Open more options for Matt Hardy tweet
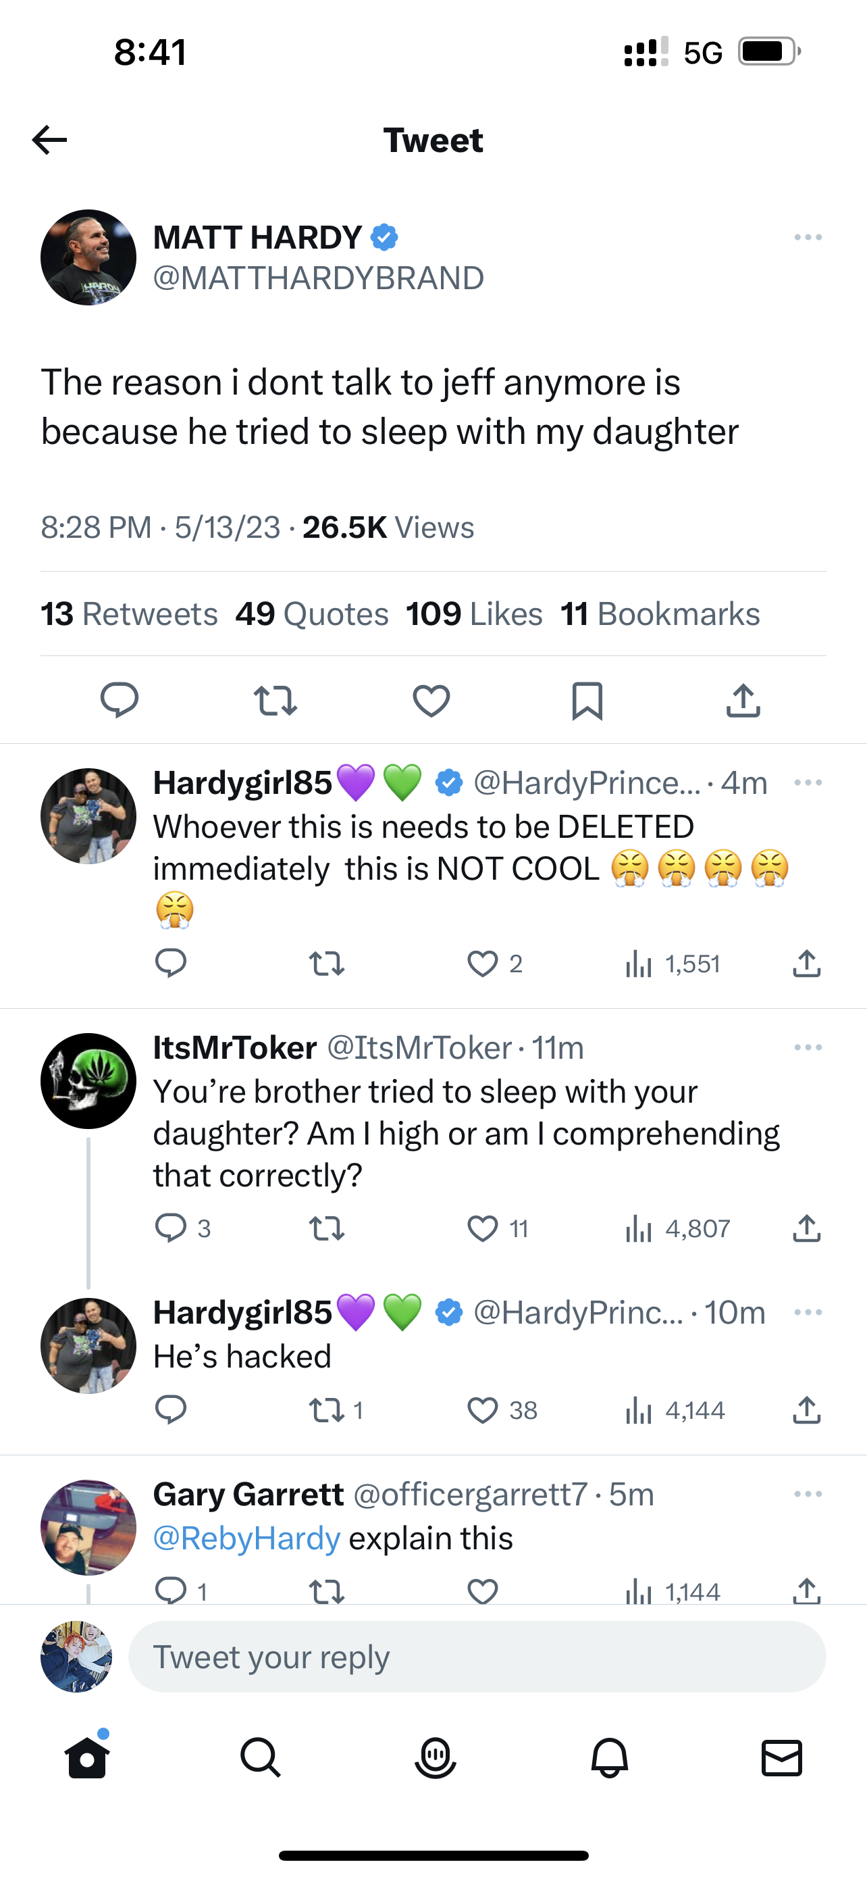Viewport: 867px width, 1877px height. tap(808, 238)
